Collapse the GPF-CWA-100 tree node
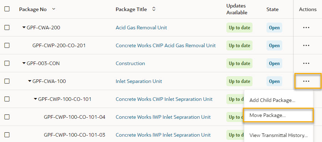The height and width of the screenshot is (142, 322). tap(30, 81)
